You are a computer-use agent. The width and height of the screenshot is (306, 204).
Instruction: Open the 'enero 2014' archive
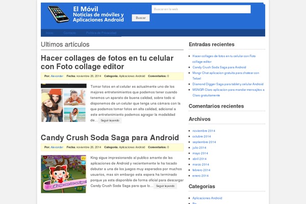click(200, 176)
